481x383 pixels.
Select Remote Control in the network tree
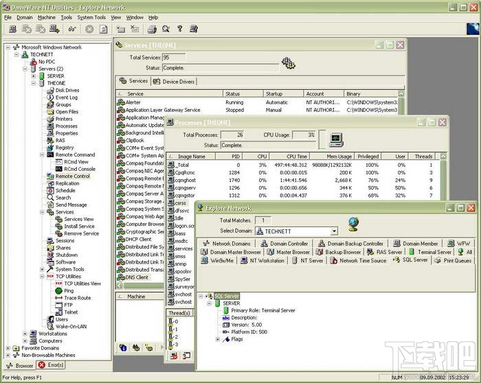point(72,176)
